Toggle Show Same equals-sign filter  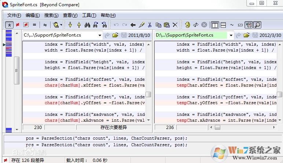[x=34, y=25]
